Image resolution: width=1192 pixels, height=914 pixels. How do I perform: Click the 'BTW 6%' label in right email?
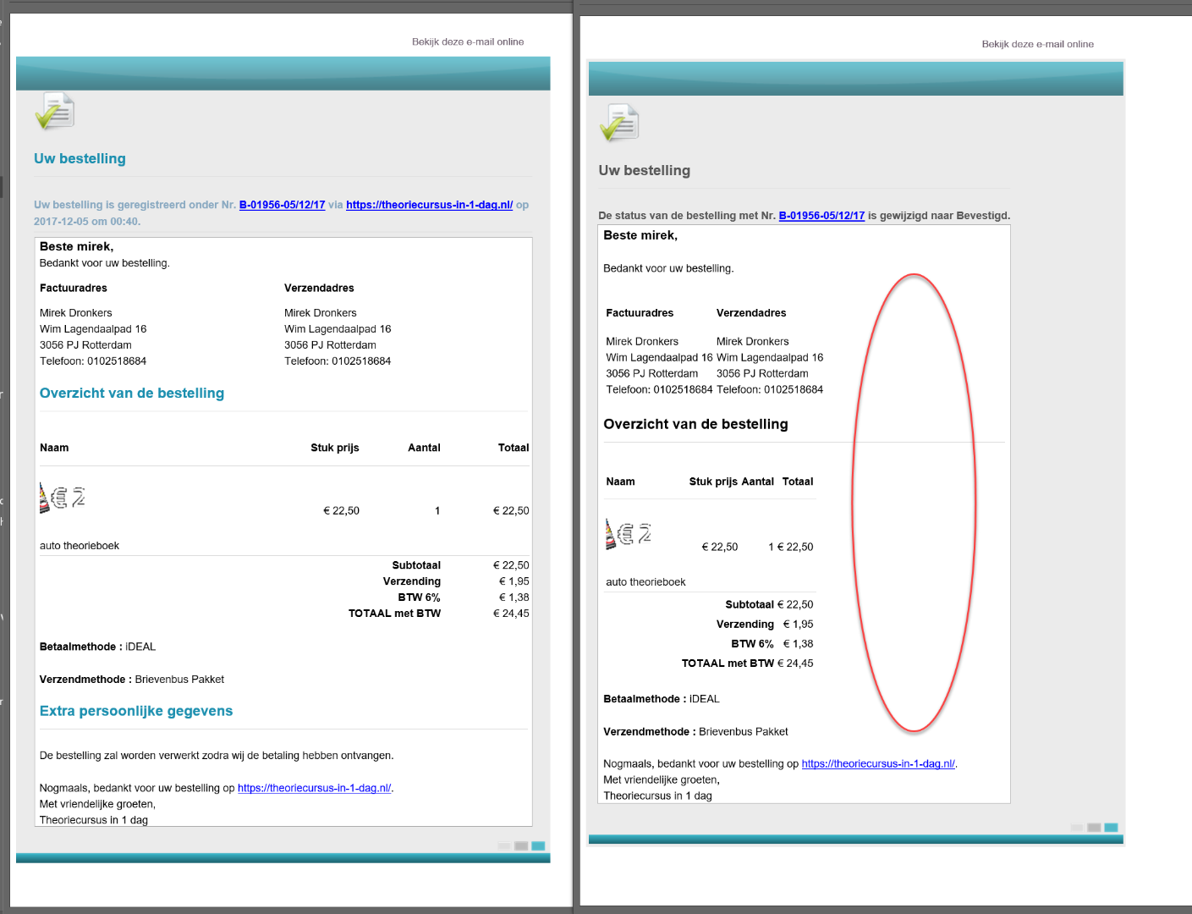click(753, 644)
